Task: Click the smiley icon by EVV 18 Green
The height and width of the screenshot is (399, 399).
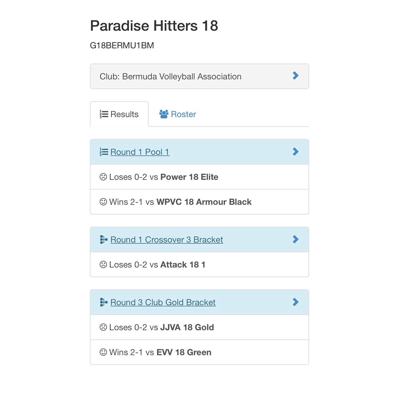Action: pos(103,352)
